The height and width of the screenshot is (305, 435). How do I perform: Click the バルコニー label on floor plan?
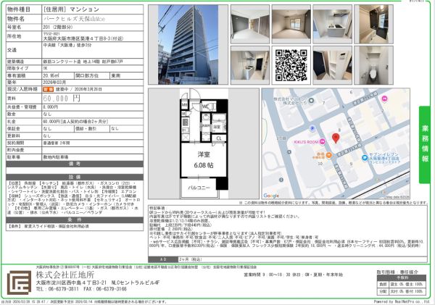coord(199,188)
